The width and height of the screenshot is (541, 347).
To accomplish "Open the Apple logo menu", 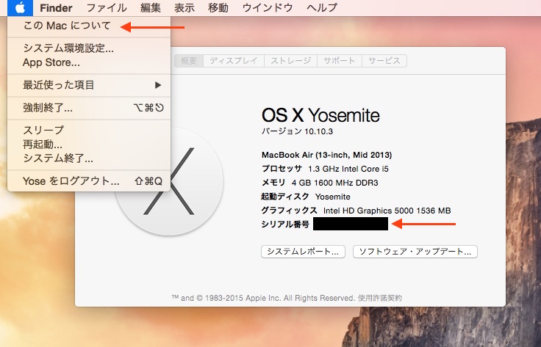I will click(x=20, y=7).
